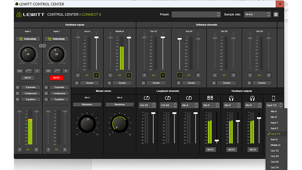
Task: Toggle Input 2 Equalizer power button
Action: 46,99
